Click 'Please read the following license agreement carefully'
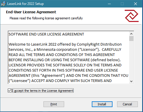 click(46, 18)
